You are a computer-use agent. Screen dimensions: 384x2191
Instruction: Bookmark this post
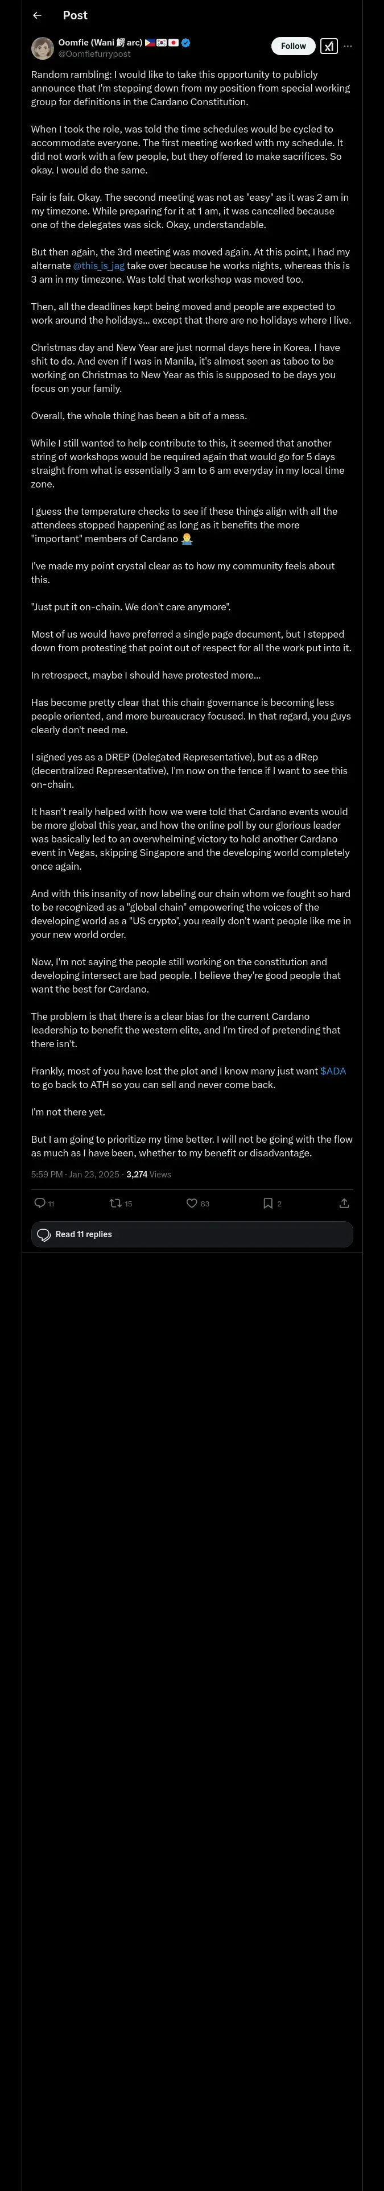[267, 1202]
